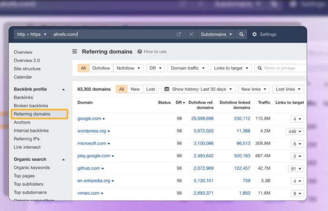Select the Dofollow filter tab
This screenshot has width=328, height=211.
(x=101, y=68)
